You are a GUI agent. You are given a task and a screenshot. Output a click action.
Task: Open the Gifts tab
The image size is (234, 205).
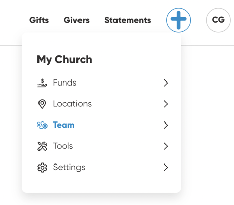(39, 20)
